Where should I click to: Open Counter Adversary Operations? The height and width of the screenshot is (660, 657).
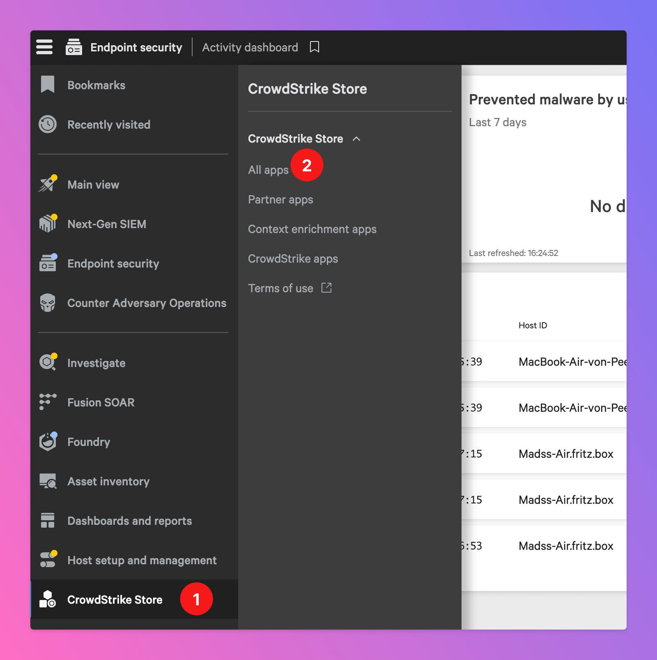pos(147,303)
